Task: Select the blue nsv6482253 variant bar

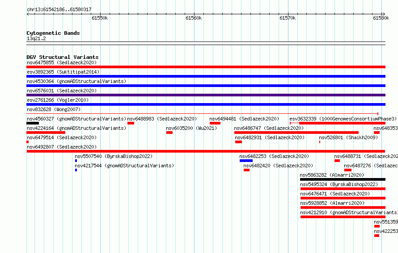Action: pos(246,161)
